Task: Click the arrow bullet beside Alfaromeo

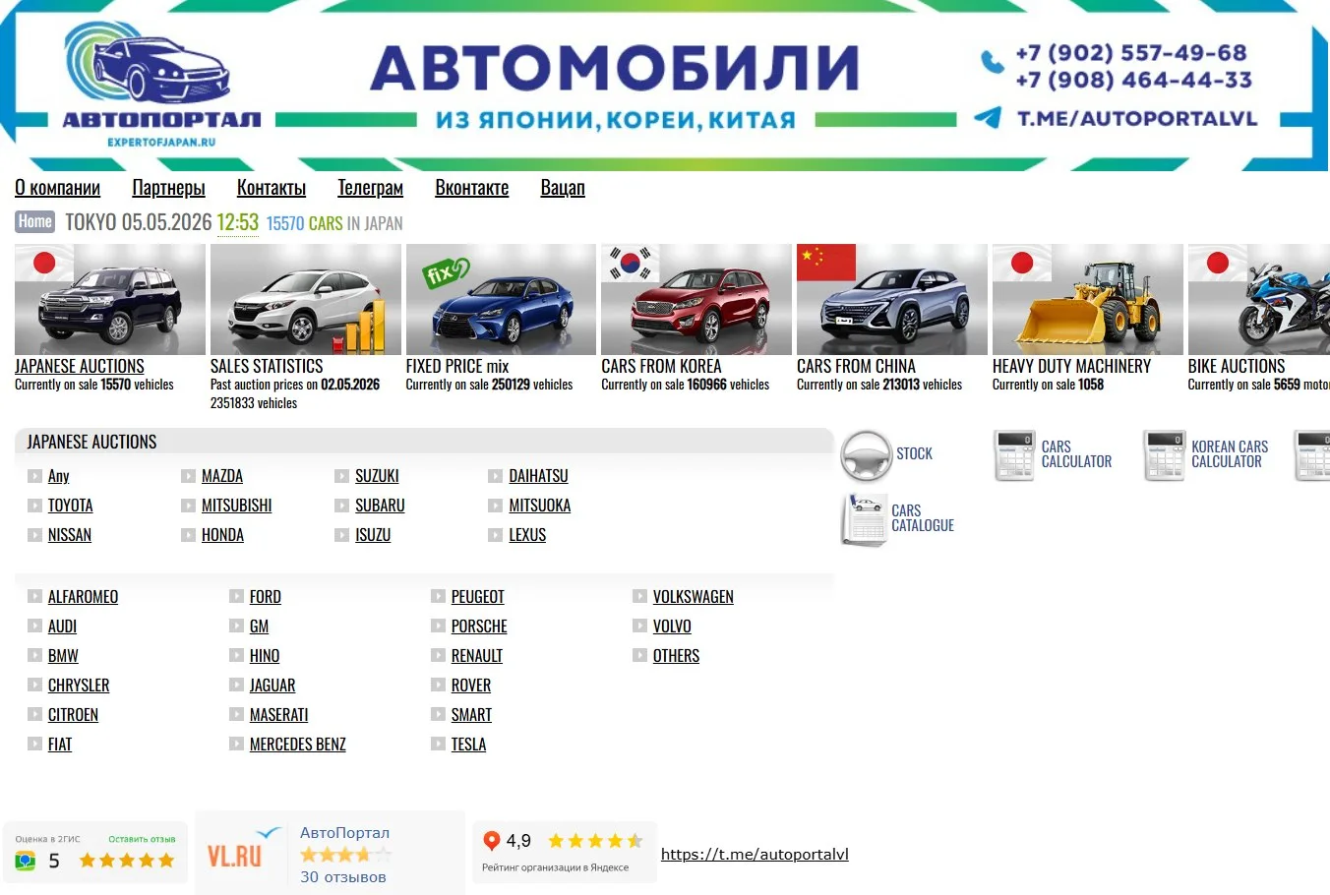Action: coord(35,596)
